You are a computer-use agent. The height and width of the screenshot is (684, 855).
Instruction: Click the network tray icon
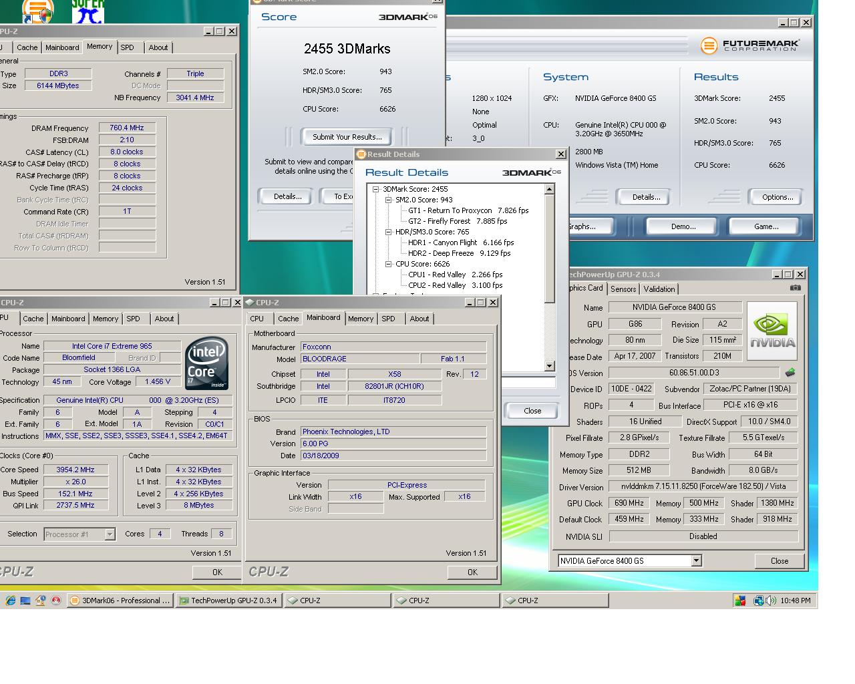point(758,601)
